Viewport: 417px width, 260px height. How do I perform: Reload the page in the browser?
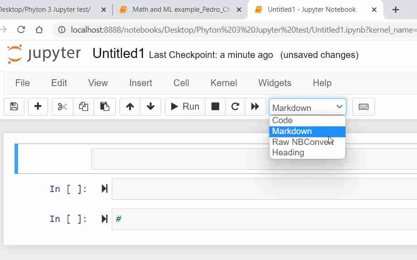coord(21,29)
